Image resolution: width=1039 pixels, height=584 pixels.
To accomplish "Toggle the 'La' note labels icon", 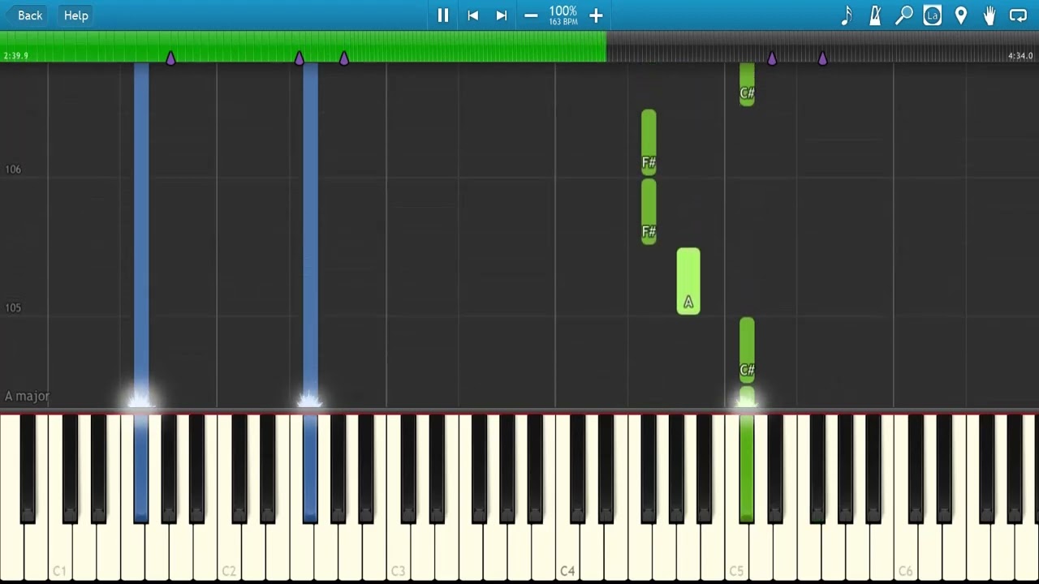I will 933,15.
